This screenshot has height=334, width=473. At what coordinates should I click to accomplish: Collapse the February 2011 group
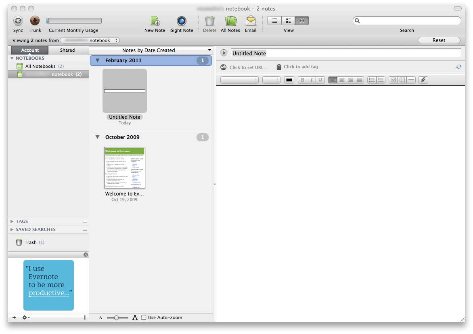click(97, 61)
